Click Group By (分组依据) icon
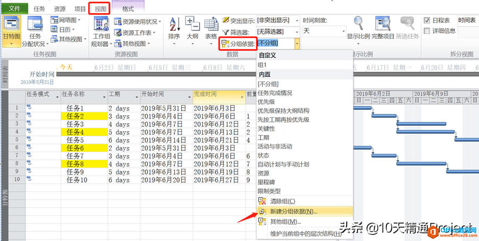This screenshot has height=241, width=479. pos(225,44)
